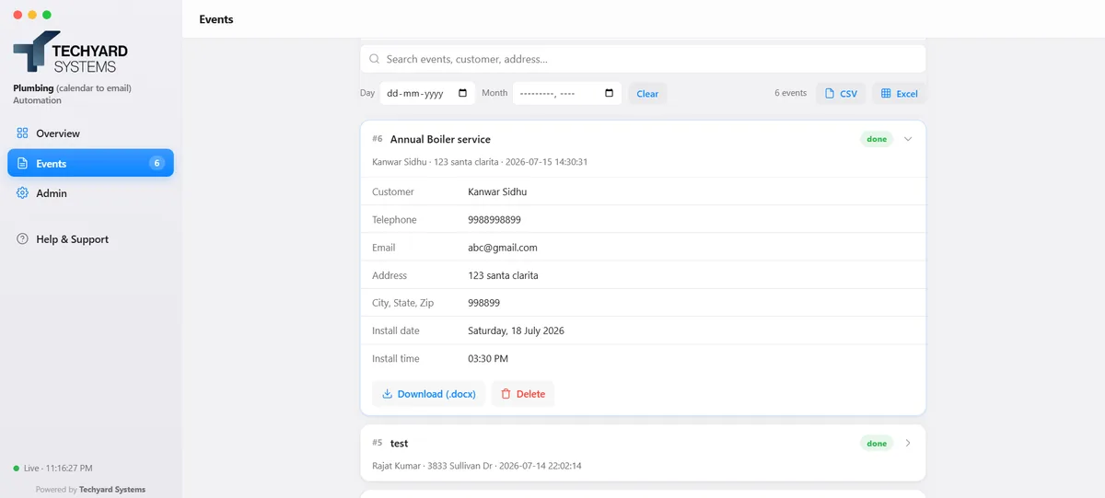Select the Events sidebar item
This screenshot has height=498, width=1105.
(x=90, y=163)
